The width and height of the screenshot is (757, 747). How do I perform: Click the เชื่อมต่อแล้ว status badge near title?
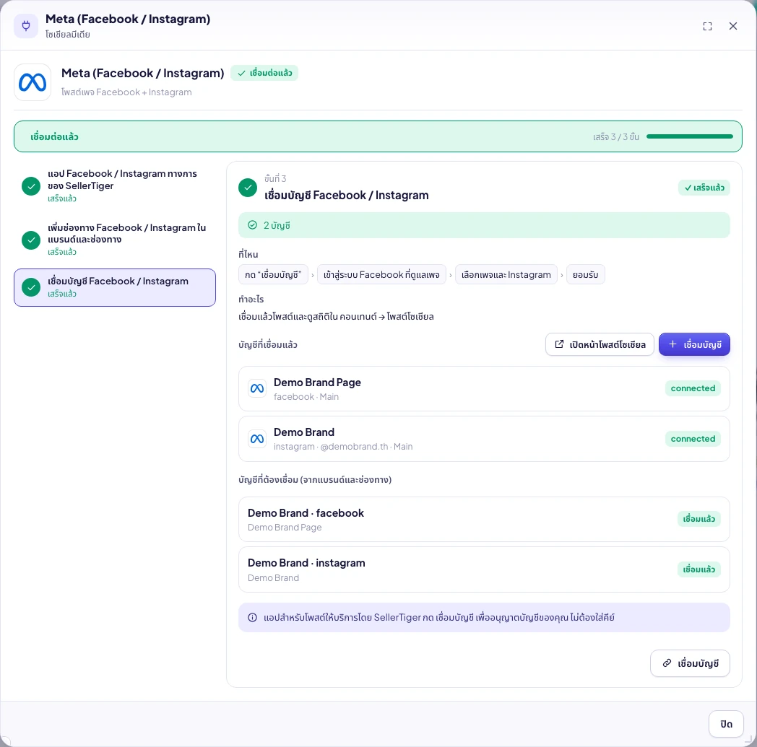[x=264, y=73]
